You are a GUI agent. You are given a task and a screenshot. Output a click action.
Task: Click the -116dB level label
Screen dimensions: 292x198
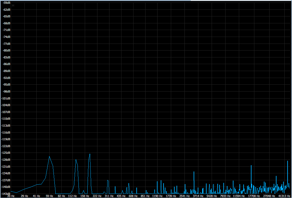6,132
